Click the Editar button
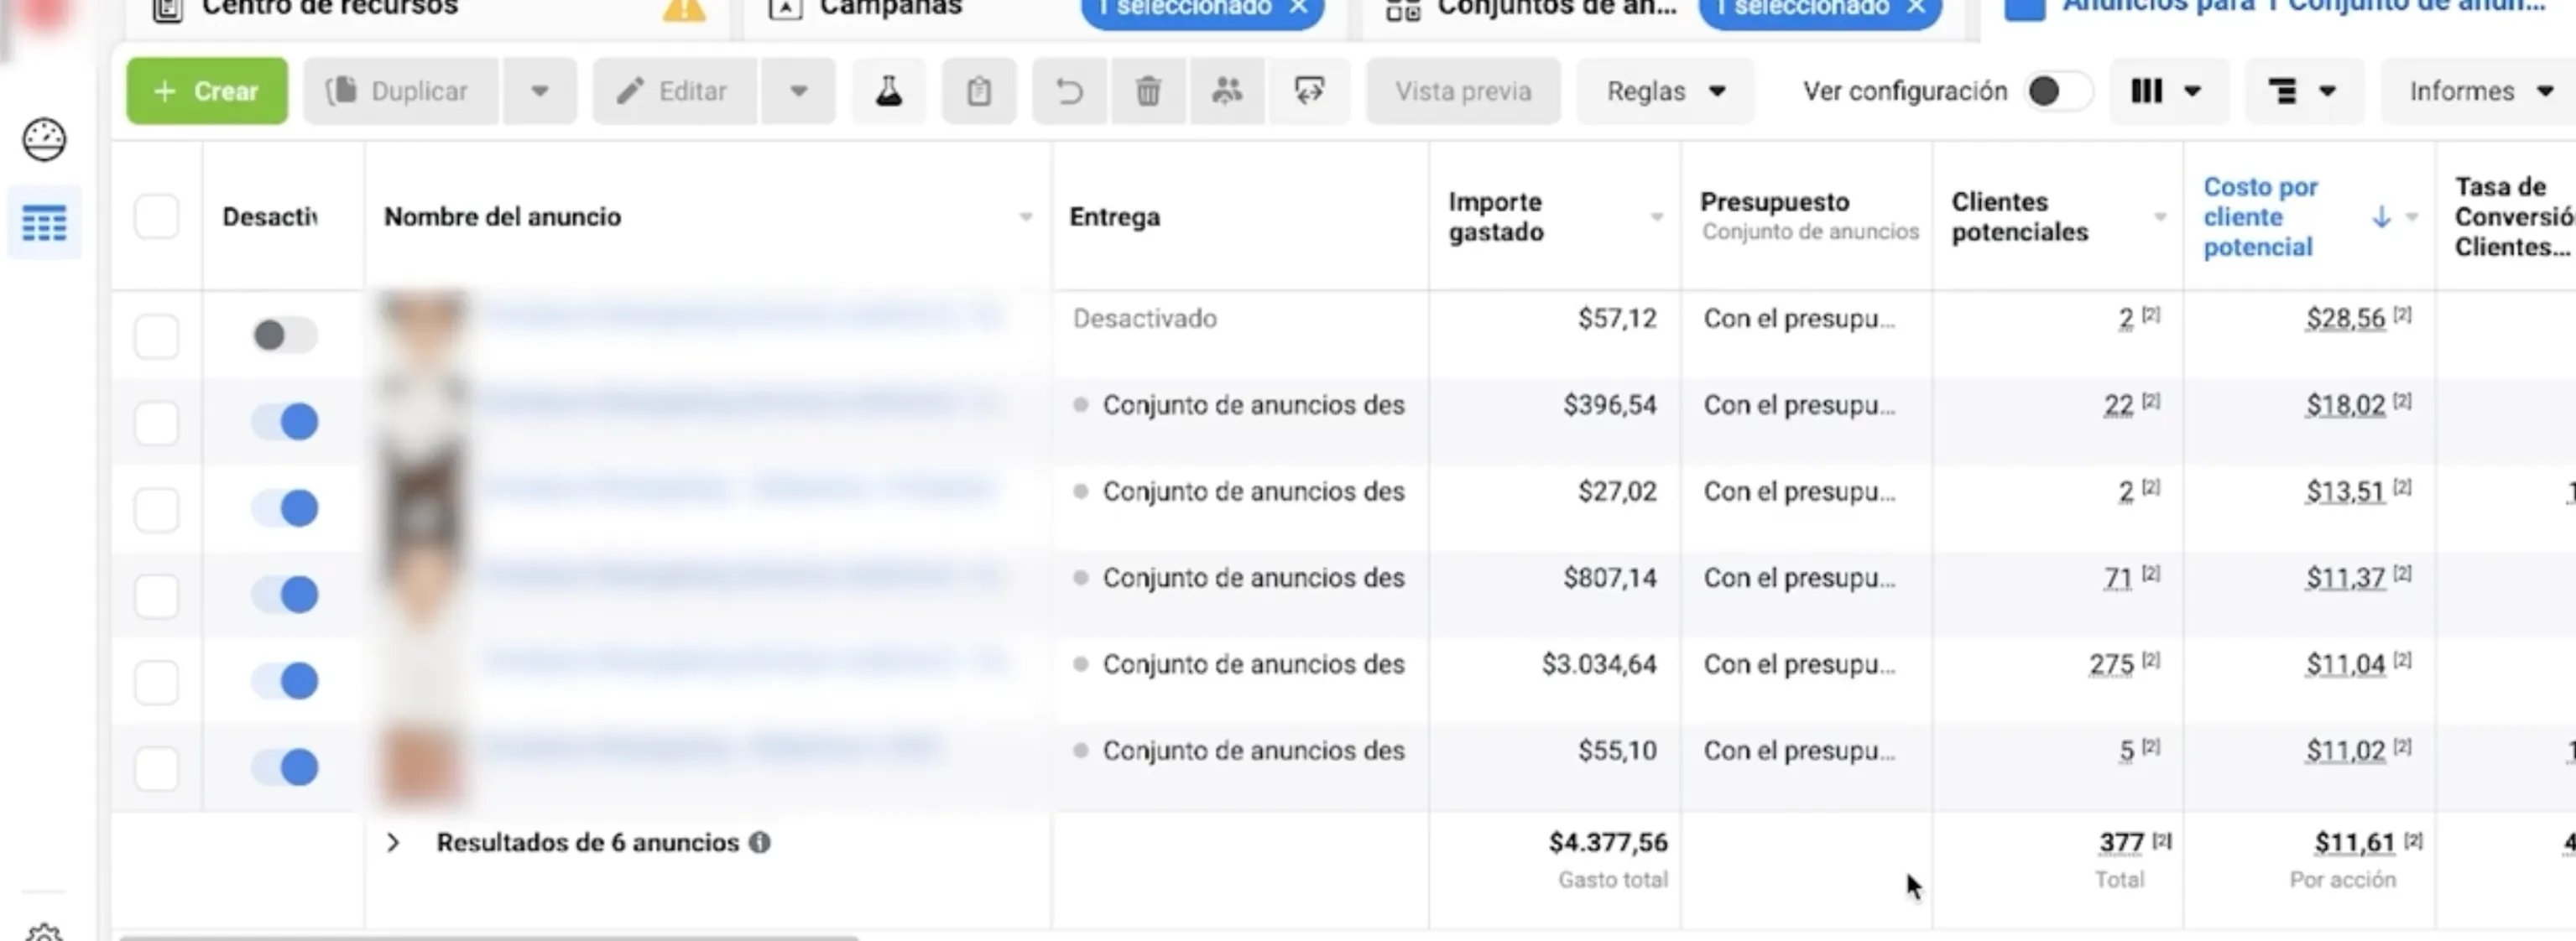Screen dimensions: 2576x941 675,91
